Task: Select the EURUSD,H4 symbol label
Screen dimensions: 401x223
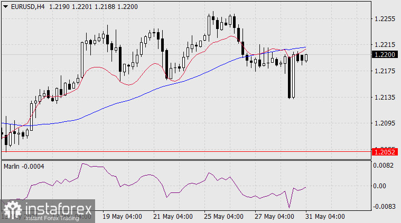Action: (28, 7)
